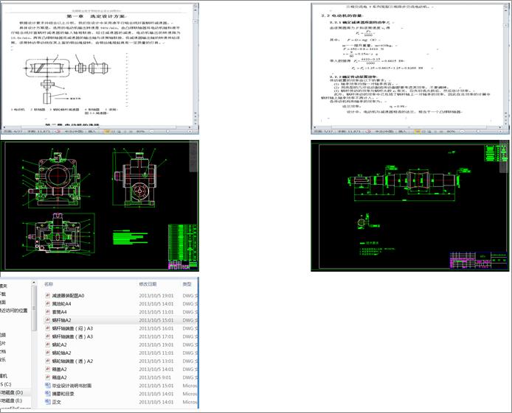
Task: Click the right Word window's page count indicator
Action: click(x=323, y=131)
